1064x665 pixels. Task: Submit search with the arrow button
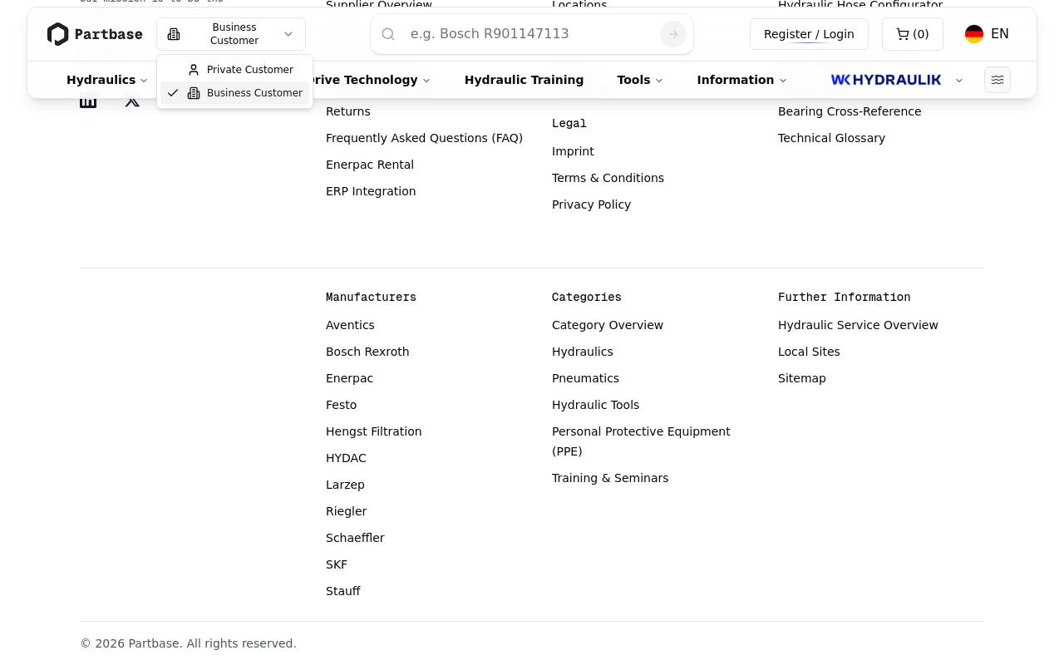[673, 34]
